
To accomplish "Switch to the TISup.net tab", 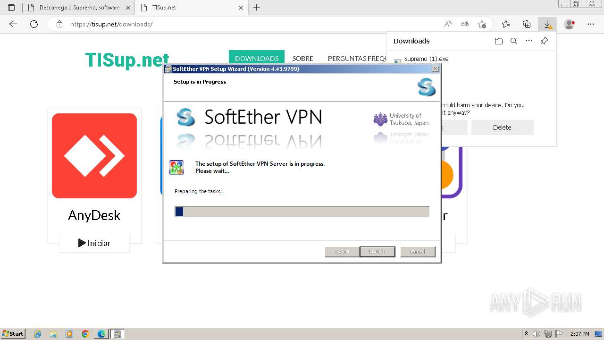I will (191, 8).
